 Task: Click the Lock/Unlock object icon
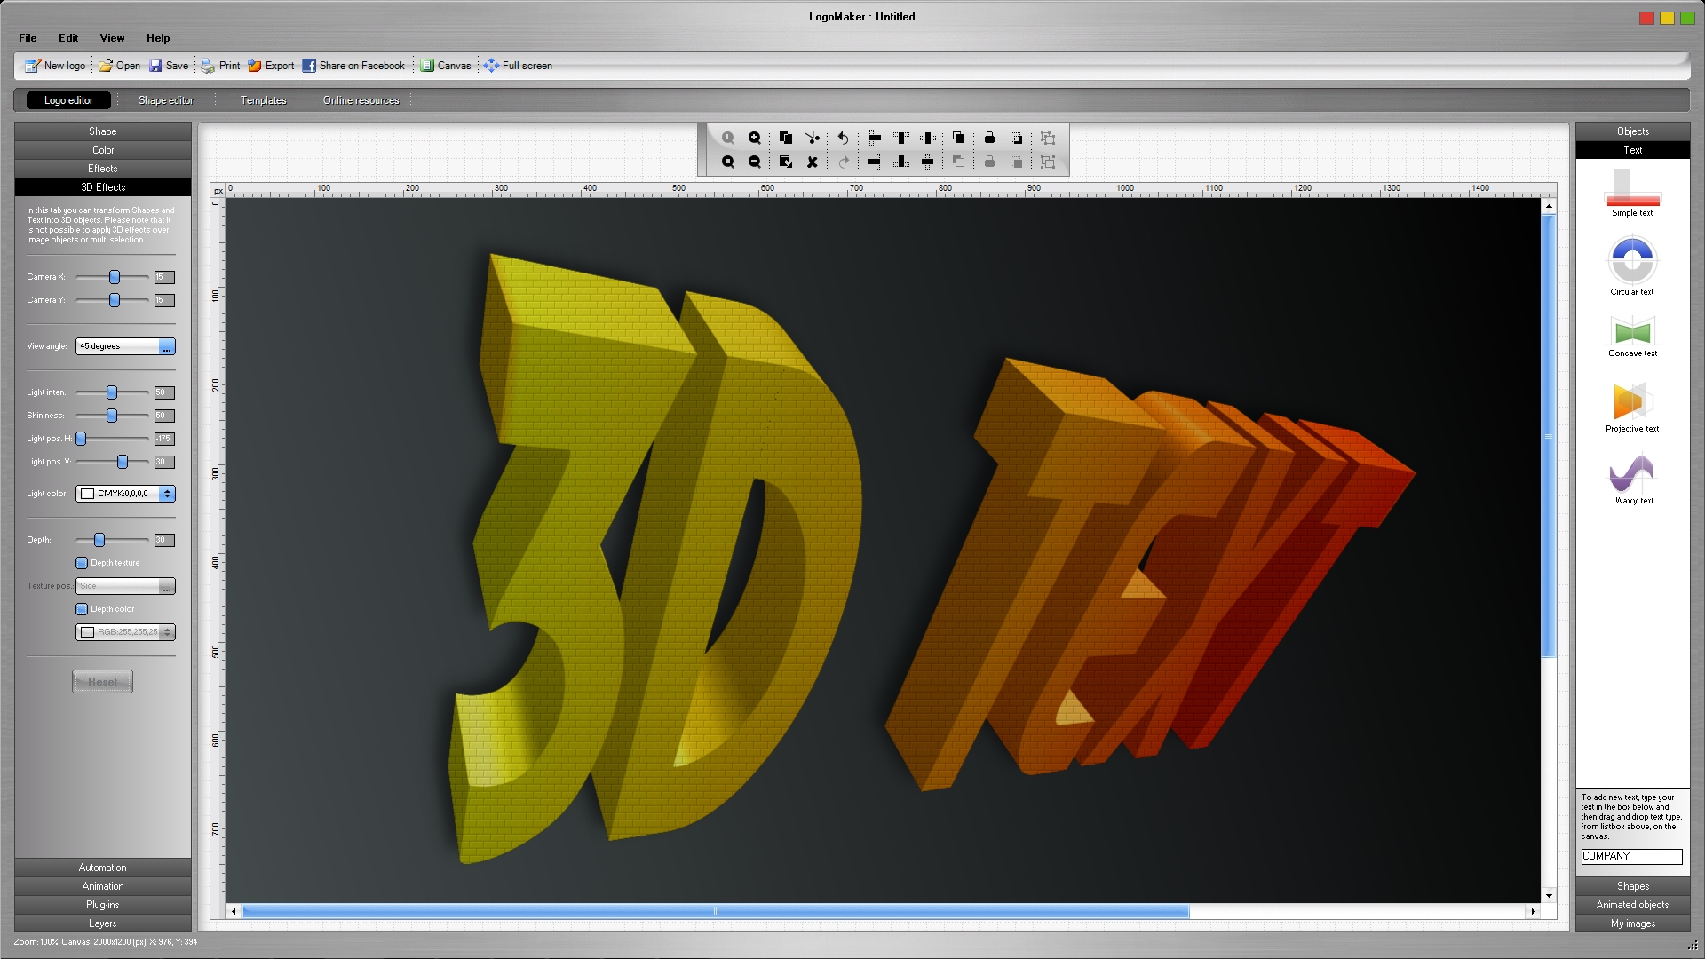pos(988,139)
